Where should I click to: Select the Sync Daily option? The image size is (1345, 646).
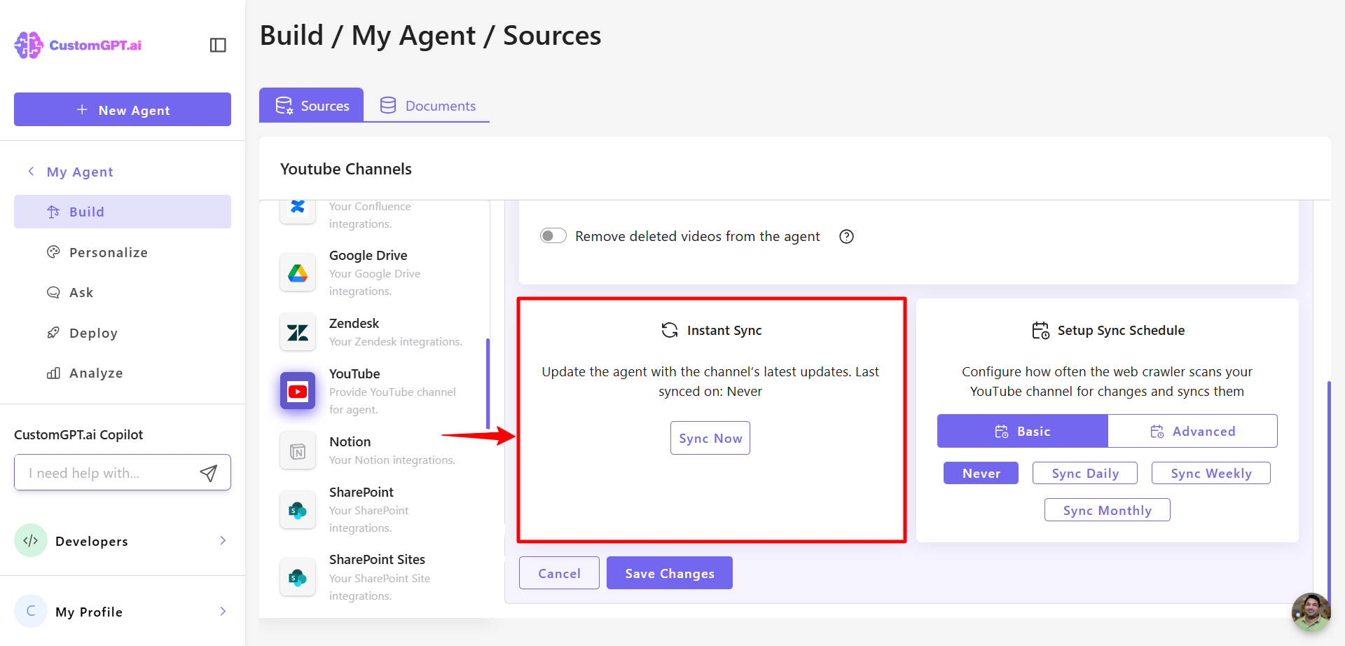click(x=1085, y=473)
